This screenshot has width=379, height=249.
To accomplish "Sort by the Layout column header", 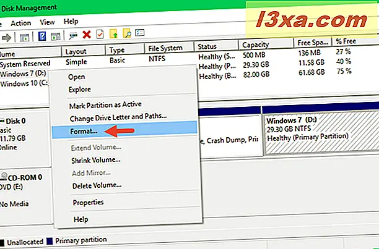I will 84,51.
